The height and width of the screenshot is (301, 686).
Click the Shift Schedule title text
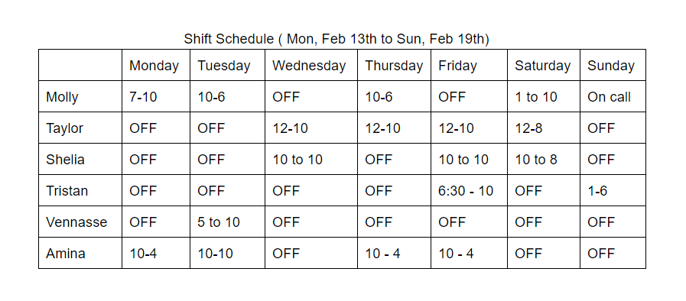[x=336, y=39]
